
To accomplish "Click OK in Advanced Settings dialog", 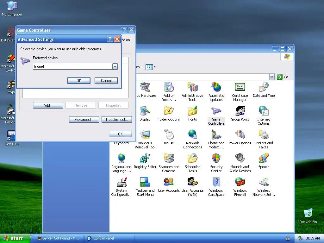I will coord(79,81).
